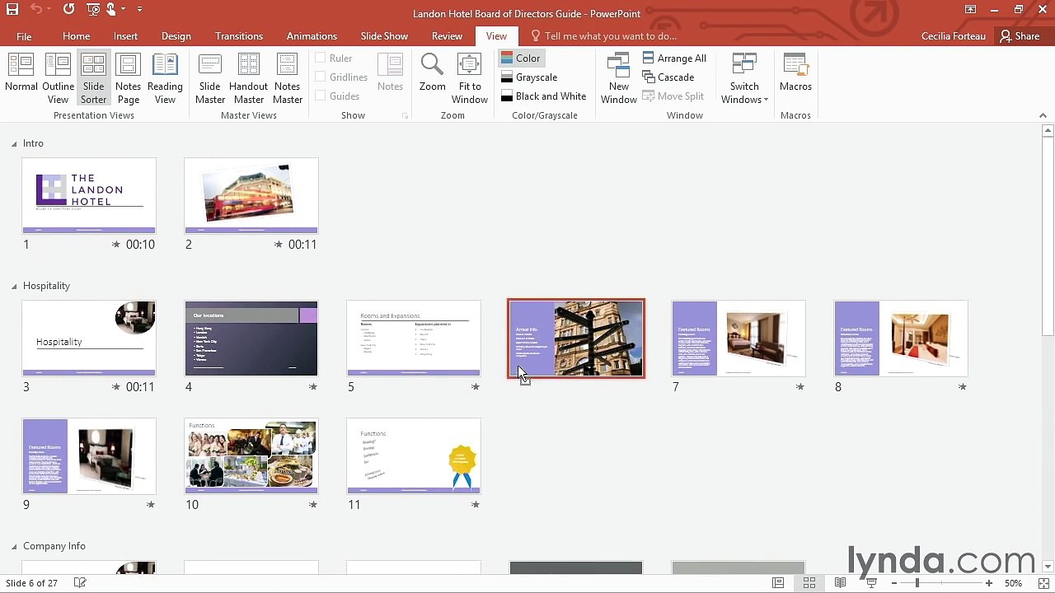Click Arrange All windows
The width and height of the screenshot is (1055, 593).
(674, 58)
